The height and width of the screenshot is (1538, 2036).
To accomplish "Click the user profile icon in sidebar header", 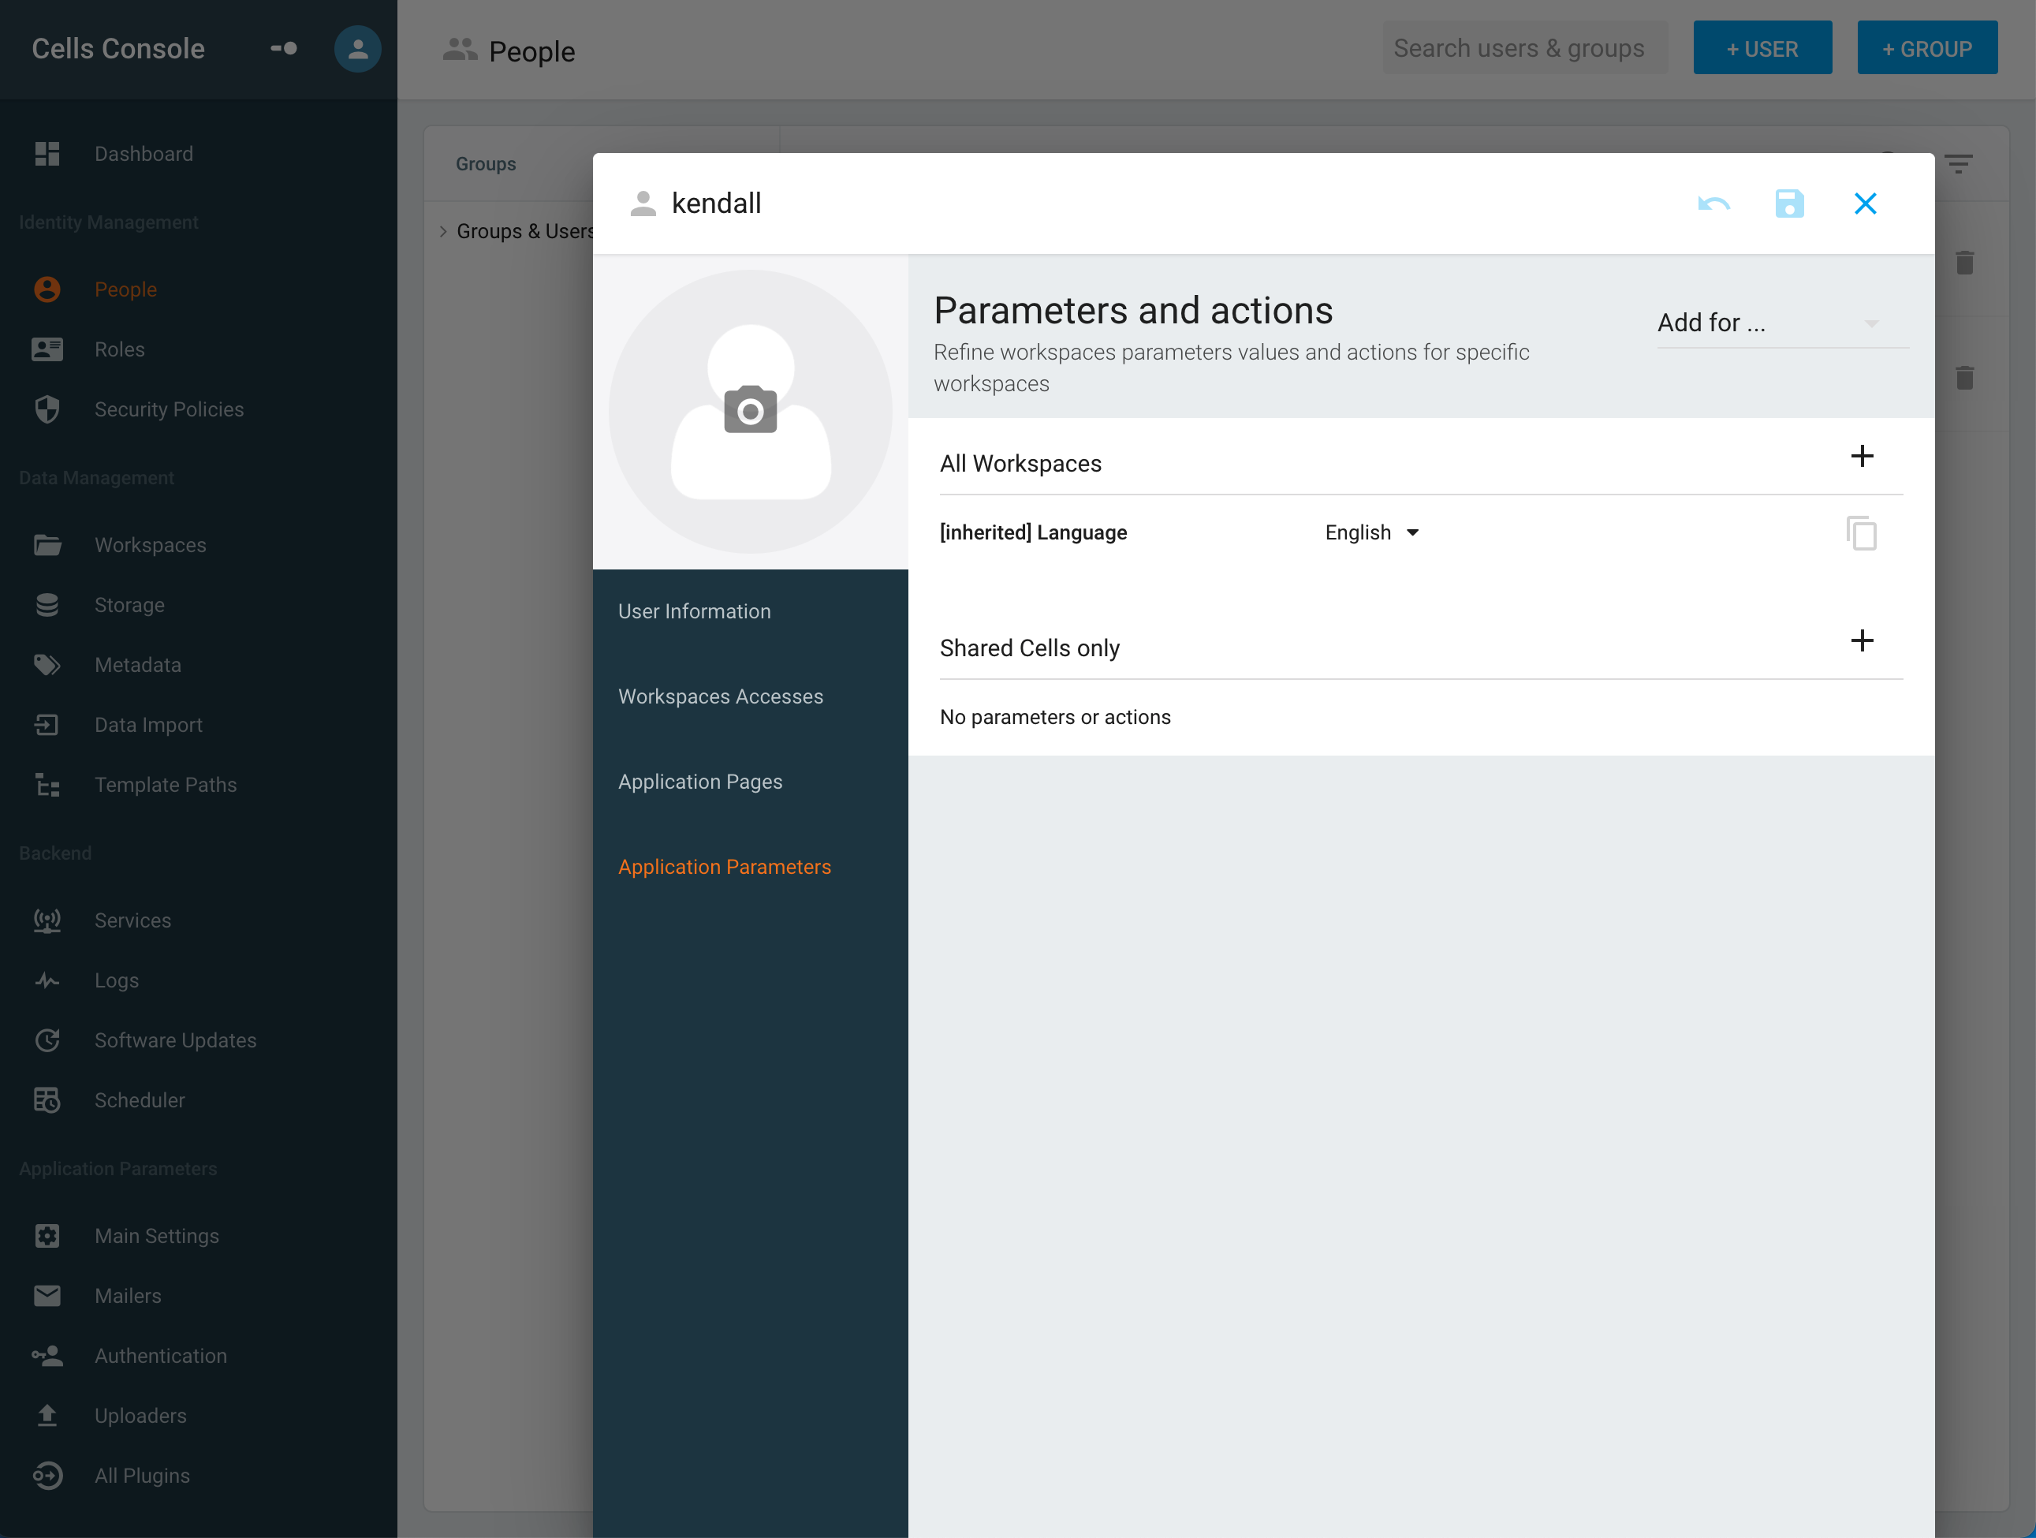I will pos(357,49).
